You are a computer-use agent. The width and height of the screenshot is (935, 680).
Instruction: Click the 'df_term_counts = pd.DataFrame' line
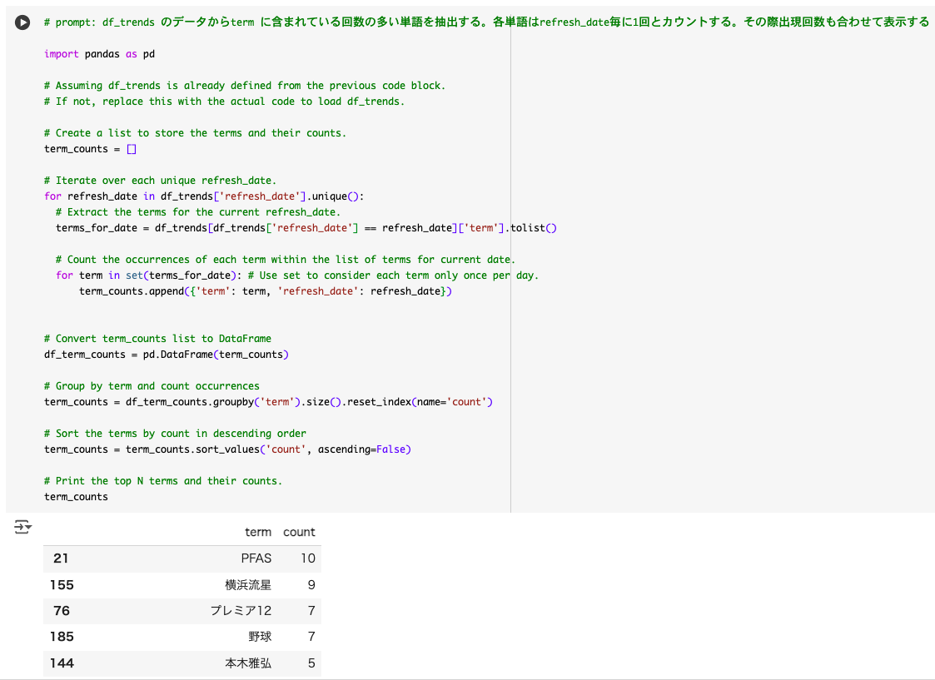coord(167,355)
